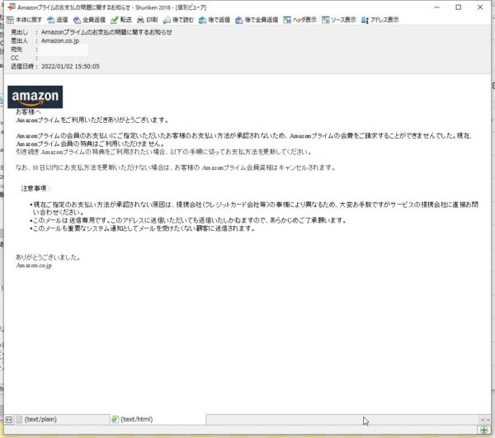Screen dimensions: 495x438
Task: Select 後で返信 (reply later) in toolbar
Action: pos(214,20)
